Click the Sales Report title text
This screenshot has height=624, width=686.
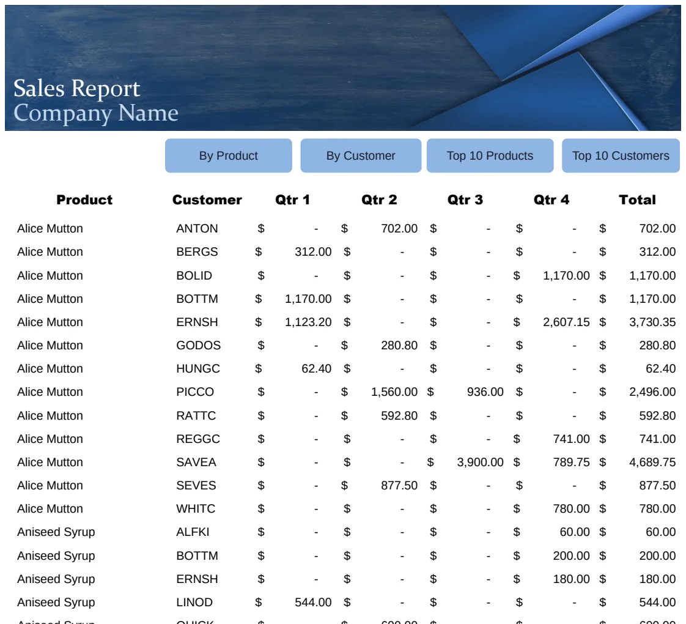click(77, 89)
